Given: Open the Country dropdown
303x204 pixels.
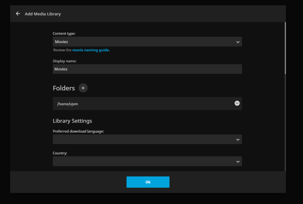Looking at the screenshot, I should 147,161.
